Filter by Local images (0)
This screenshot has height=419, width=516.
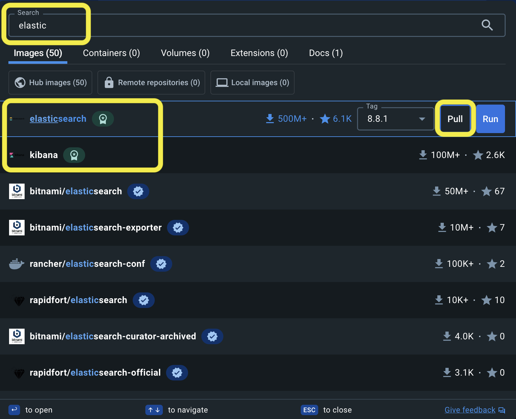(252, 83)
